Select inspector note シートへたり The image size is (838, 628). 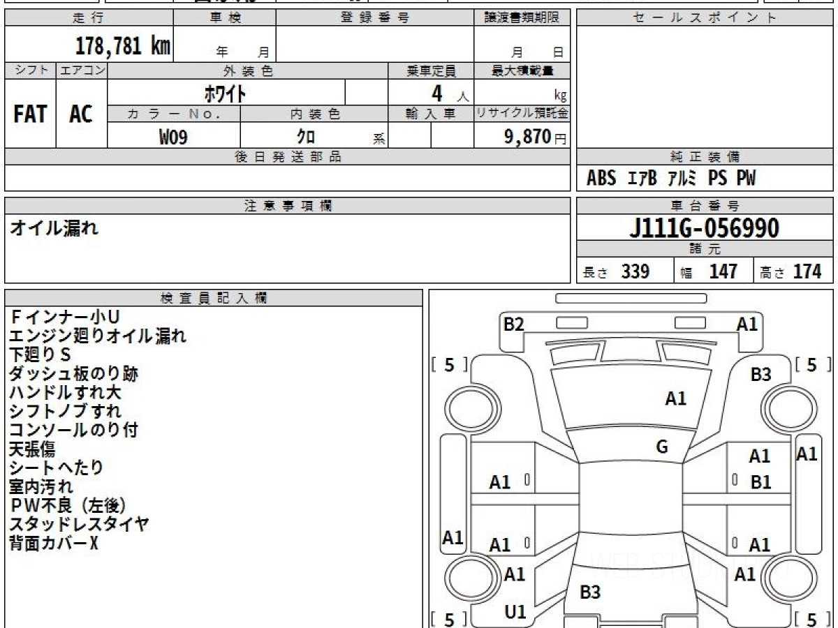[57, 468]
